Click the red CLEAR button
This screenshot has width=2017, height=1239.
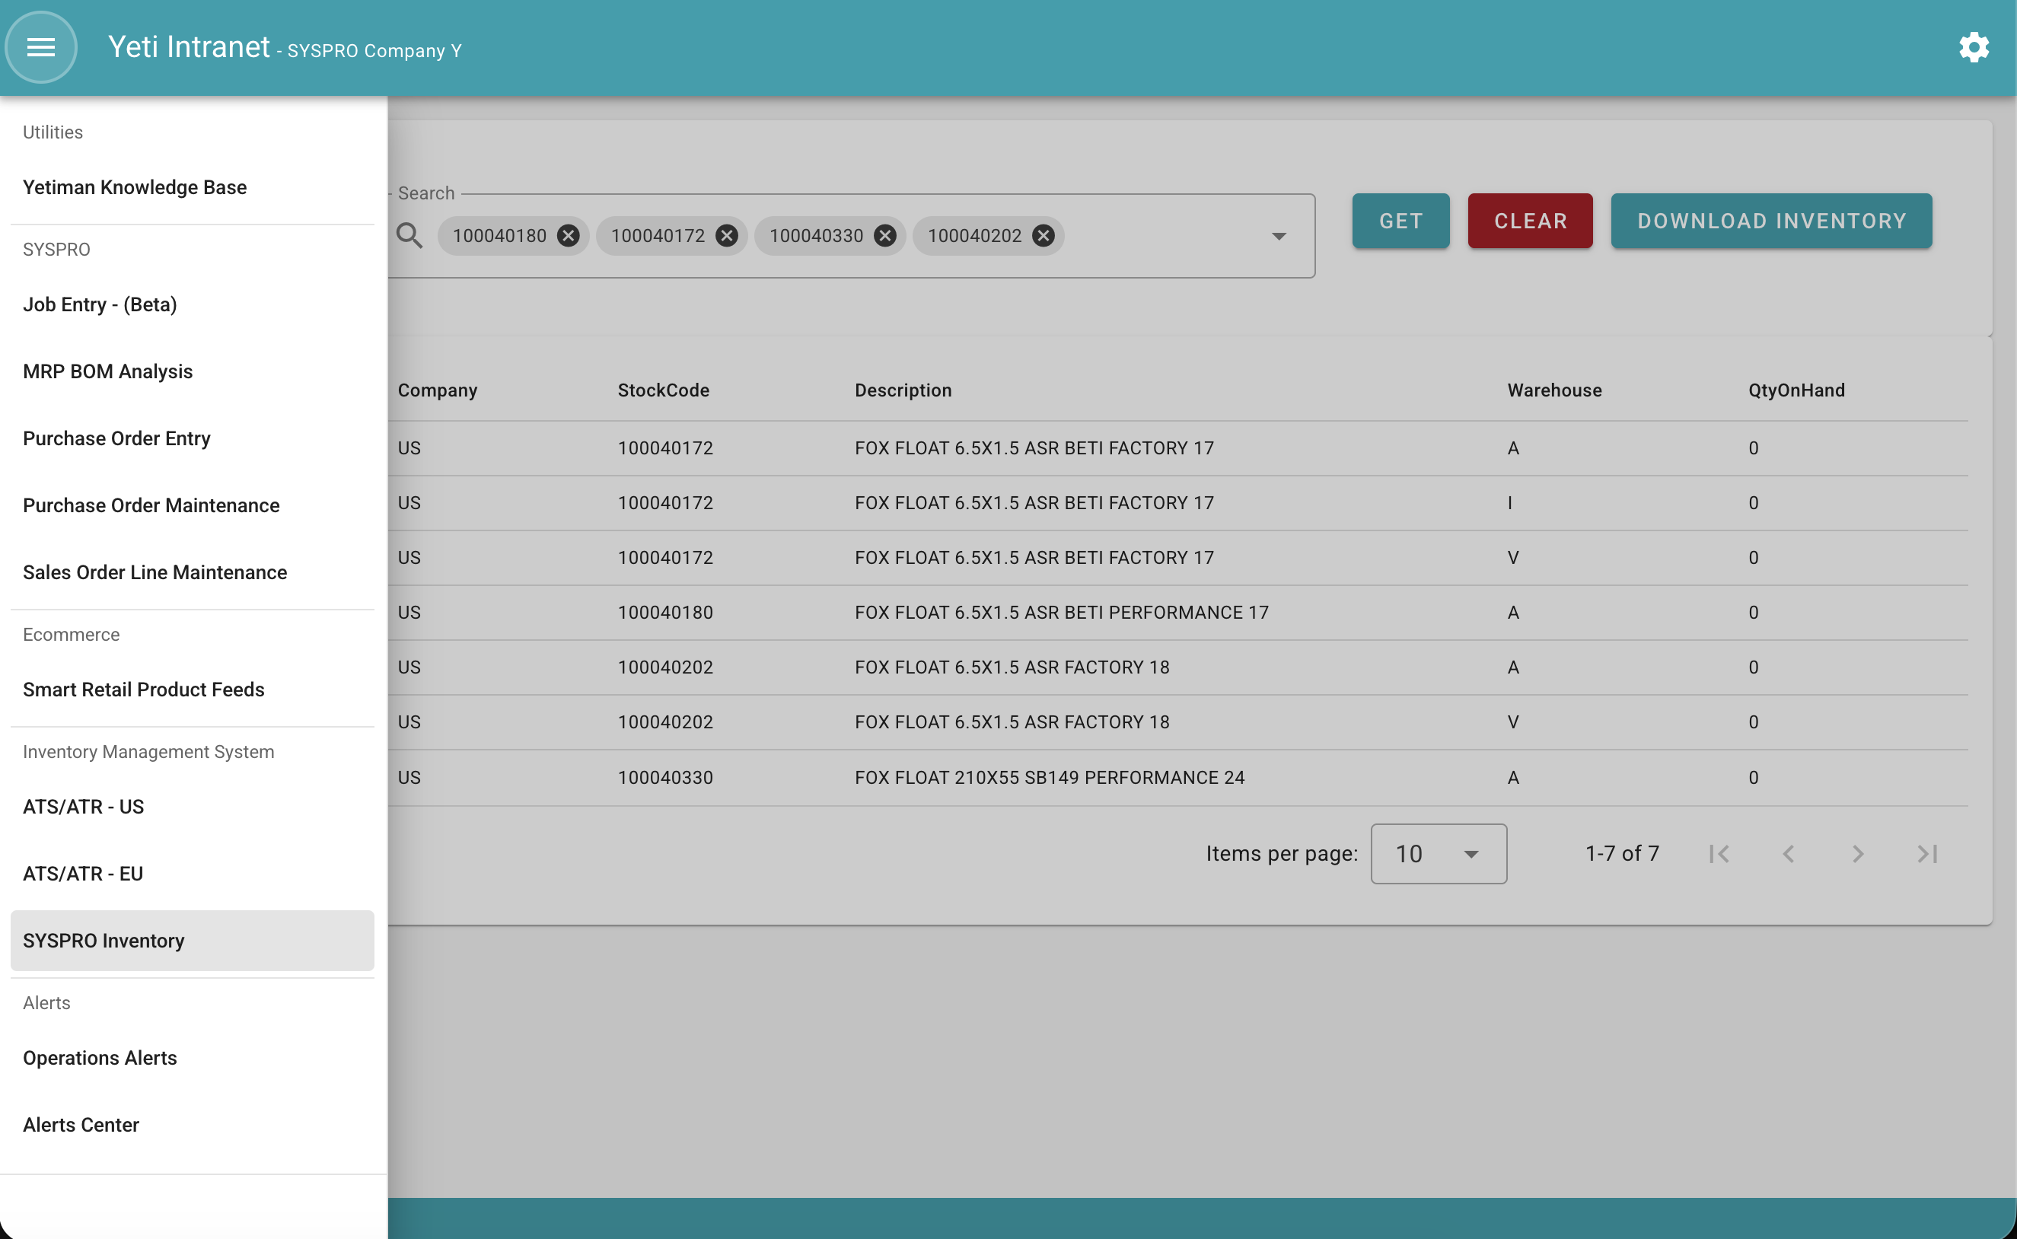(1530, 221)
